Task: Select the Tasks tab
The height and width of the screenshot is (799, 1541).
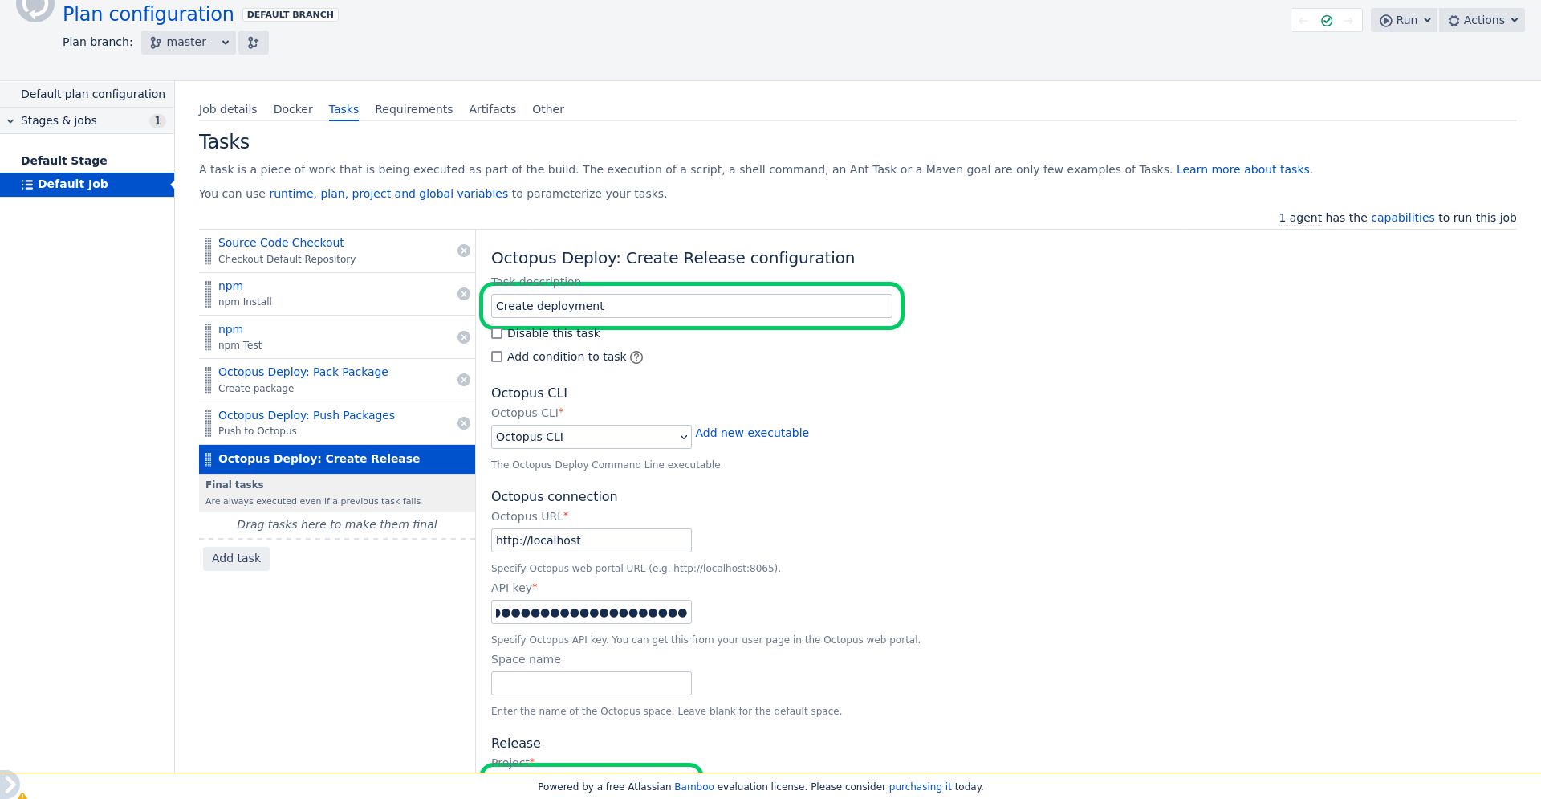Action: [344, 109]
